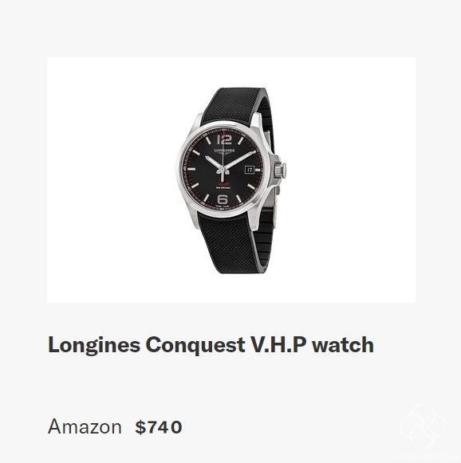Open the Longines watch product image
The image size is (461, 463).
coord(231,180)
